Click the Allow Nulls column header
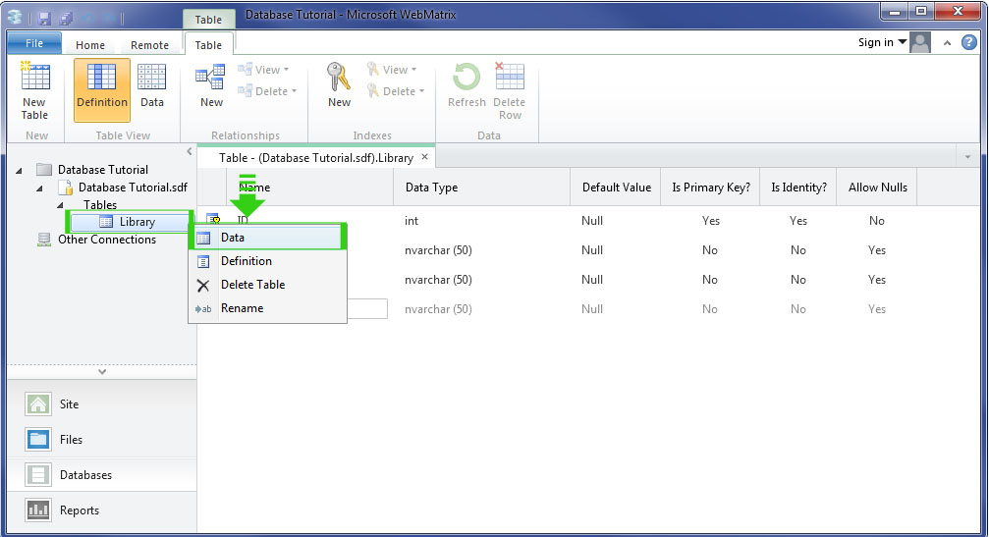The image size is (989, 537). 877,188
